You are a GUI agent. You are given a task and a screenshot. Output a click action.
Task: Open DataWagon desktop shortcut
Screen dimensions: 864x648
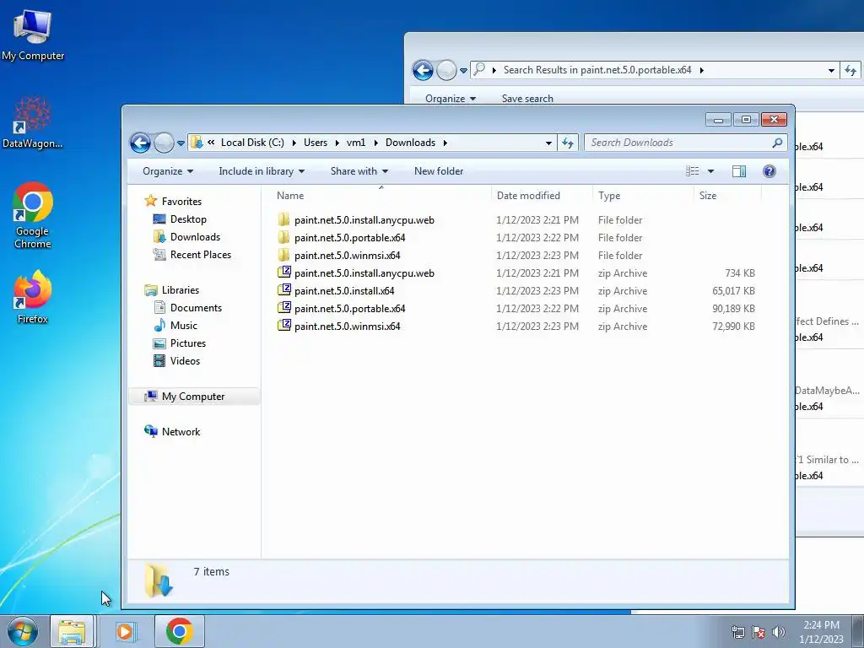[33, 123]
